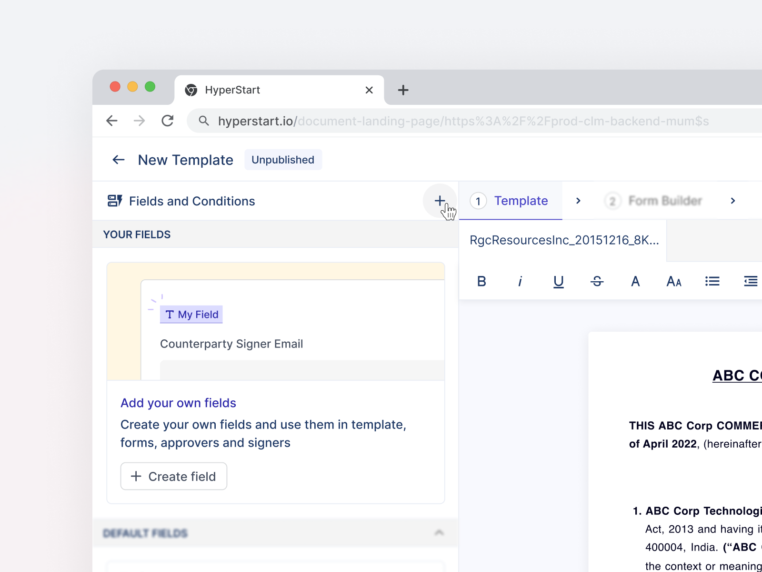Go back from New Template
Viewport: 762px width, 572px height.
(x=118, y=160)
